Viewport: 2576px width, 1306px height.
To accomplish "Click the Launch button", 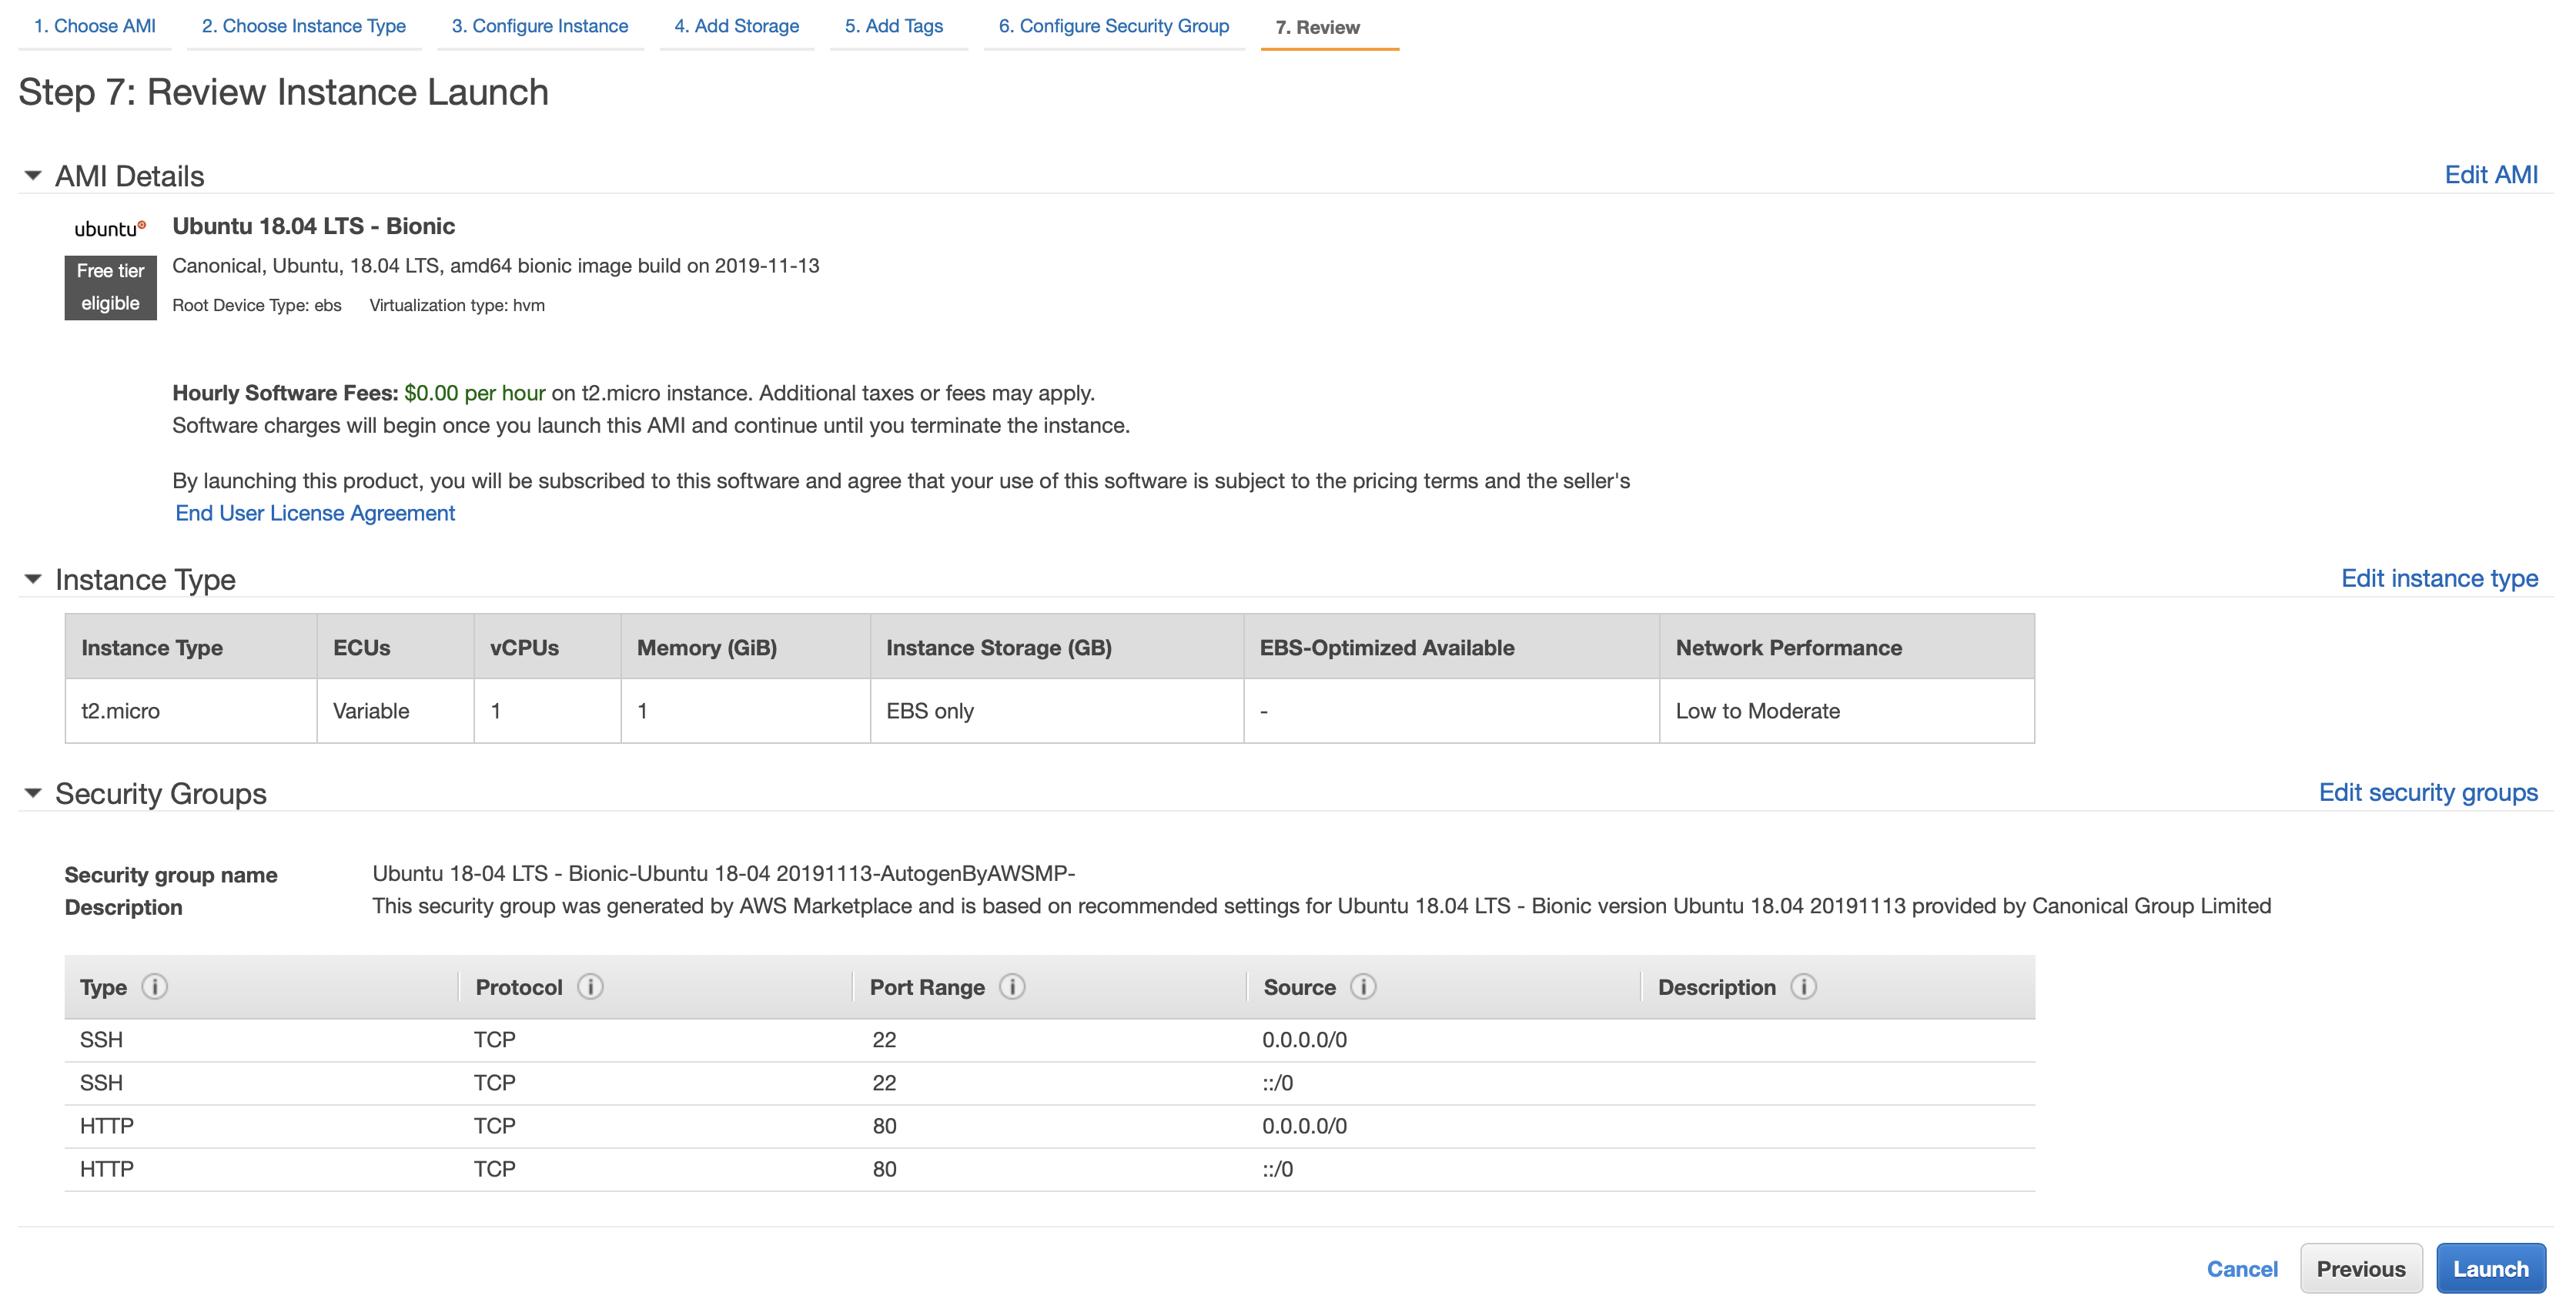I will click(x=2490, y=1268).
